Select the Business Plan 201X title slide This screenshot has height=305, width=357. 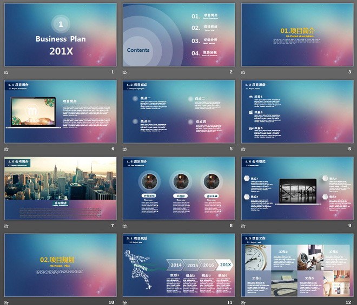(60, 35)
